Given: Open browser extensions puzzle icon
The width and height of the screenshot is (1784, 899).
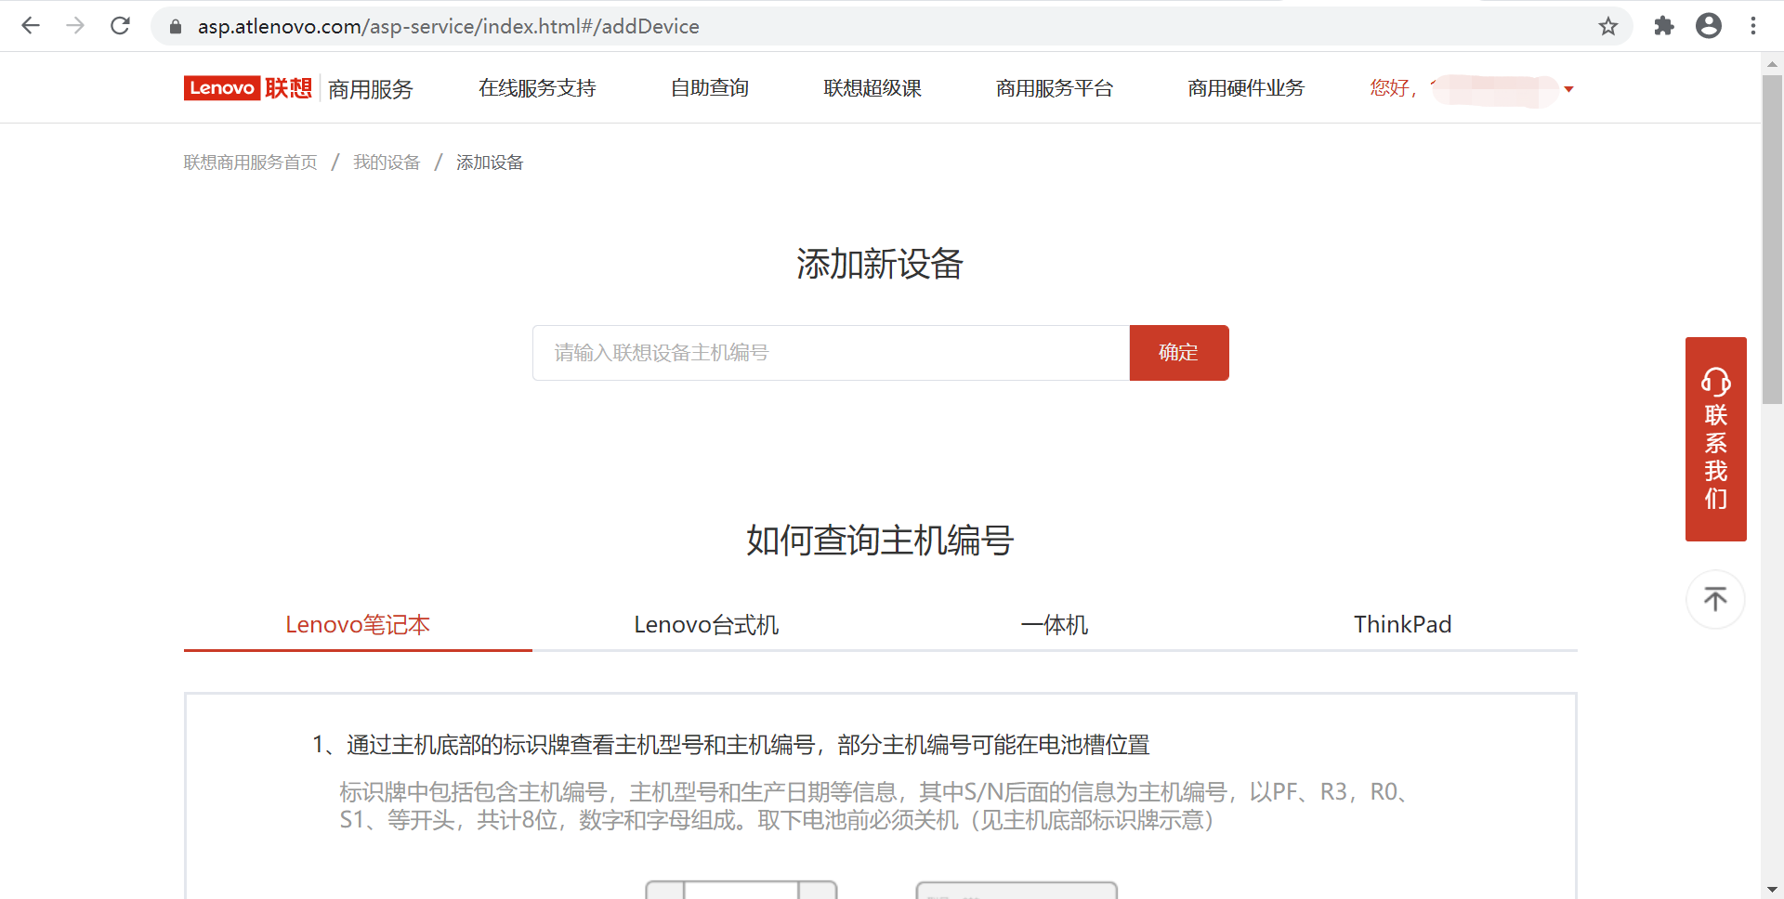Looking at the screenshot, I should 1663,26.
